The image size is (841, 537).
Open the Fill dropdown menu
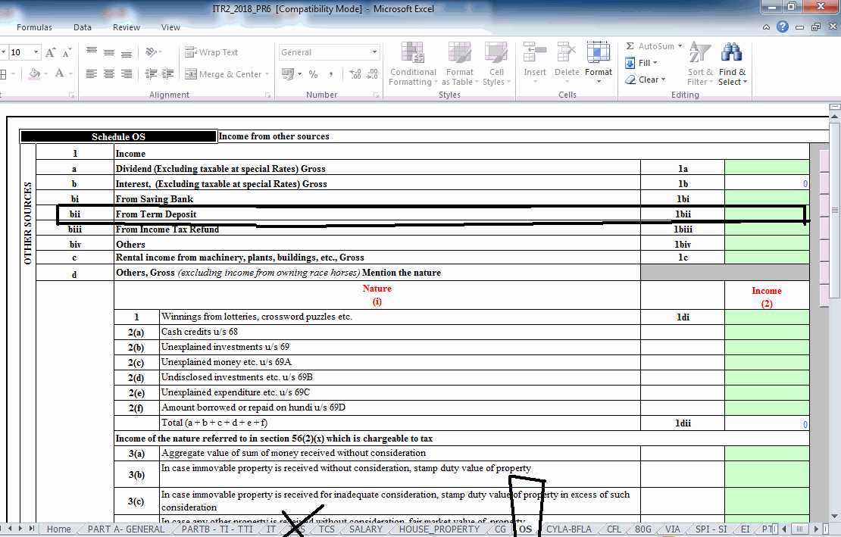[x=644, y=63]
